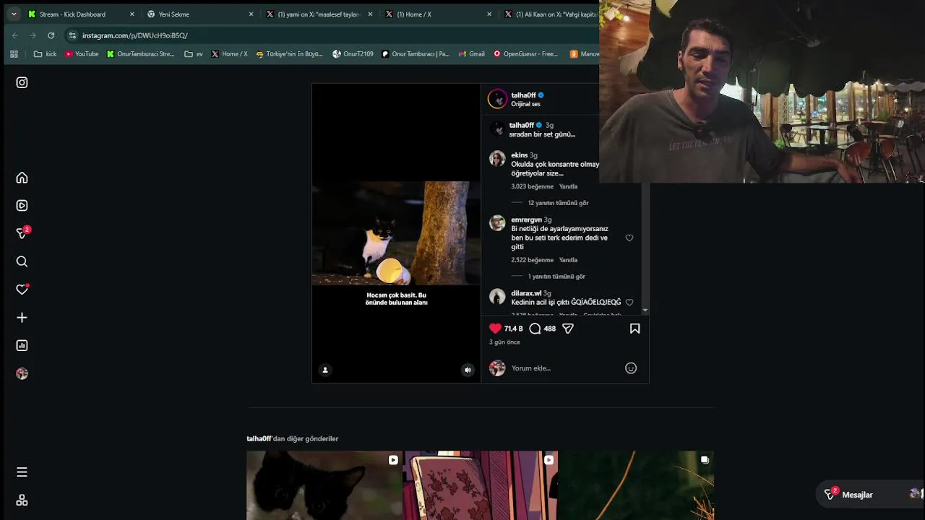Open the kick bookmark folder
Image resolution: width=925 pixels, height=520 pixels.
click(45, 54)
